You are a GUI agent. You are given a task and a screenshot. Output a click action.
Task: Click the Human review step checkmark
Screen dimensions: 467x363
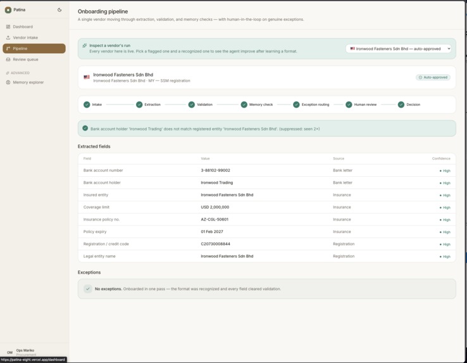pyautogui.click(x=349, y=105)
